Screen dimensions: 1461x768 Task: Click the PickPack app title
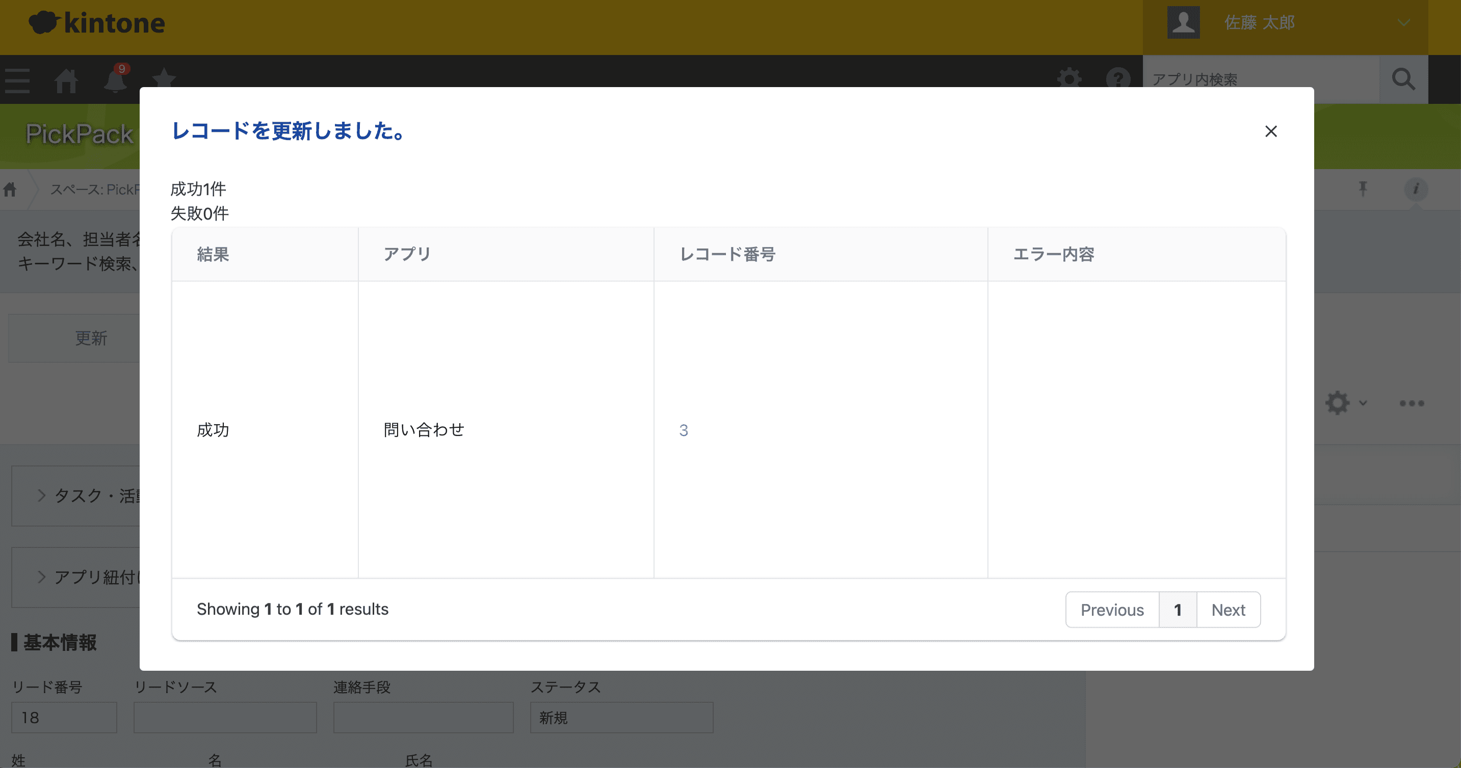click(80, 134)
